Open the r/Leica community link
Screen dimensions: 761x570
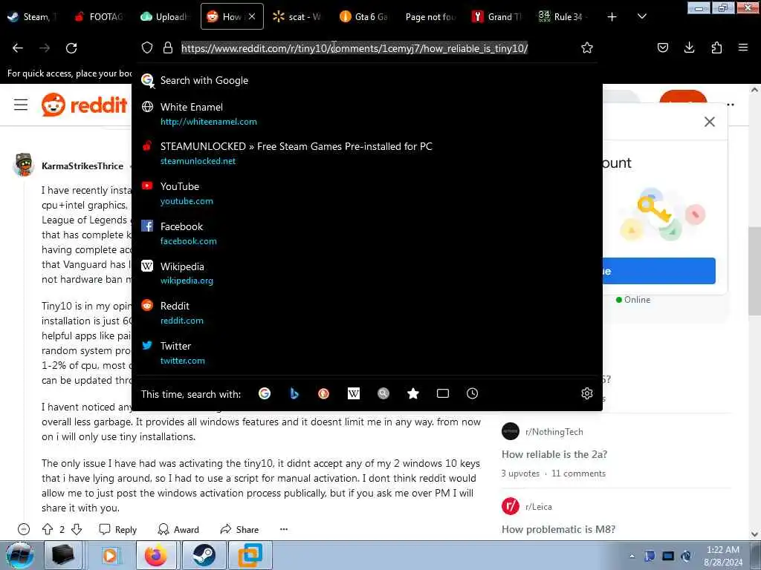tap(539, 506)
